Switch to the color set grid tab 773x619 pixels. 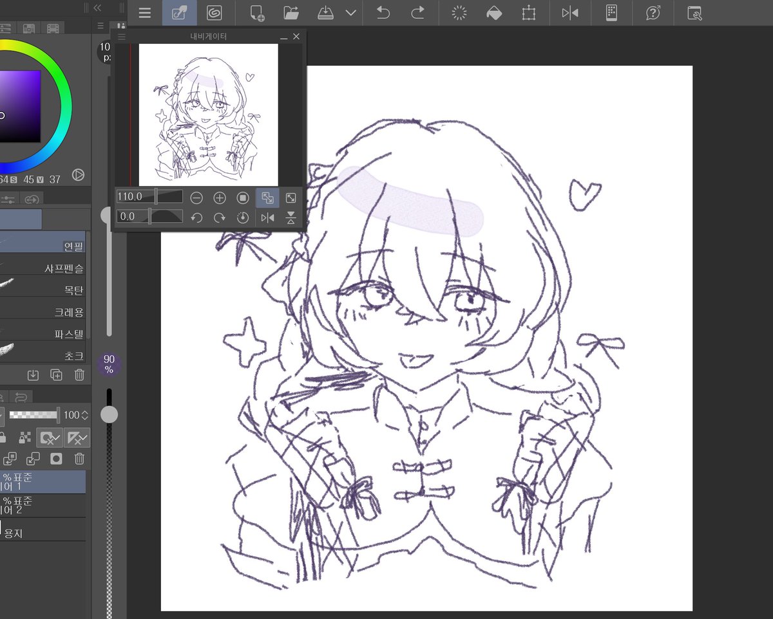(29, 28)
